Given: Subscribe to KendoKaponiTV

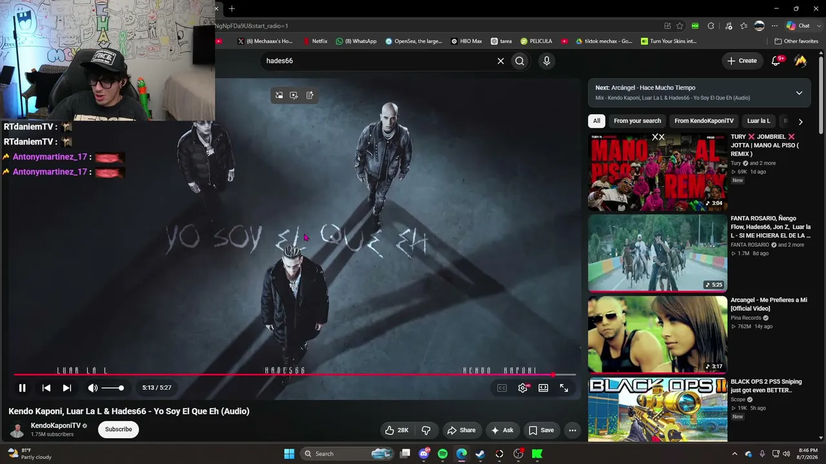Looking at the screenshot, I should pos(119,429).
